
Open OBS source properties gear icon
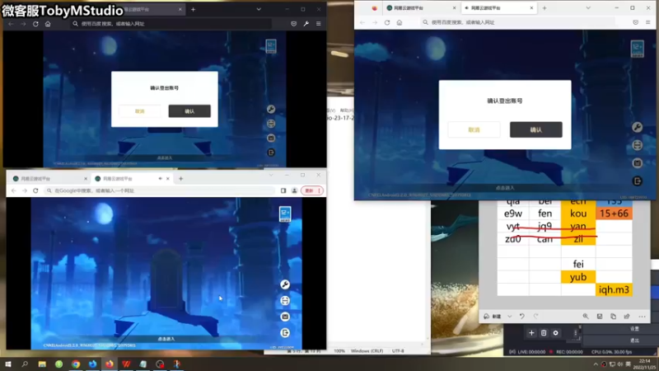tap(555, 333)
